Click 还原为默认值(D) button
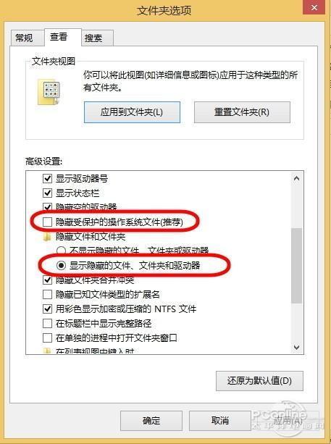 [x=259, y=381]
